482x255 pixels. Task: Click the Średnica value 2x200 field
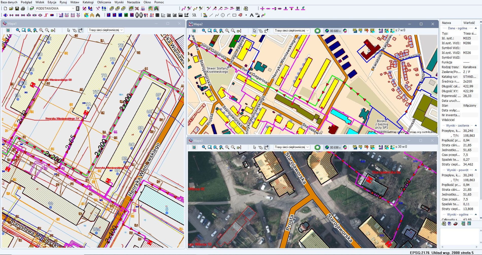point(468,82)
